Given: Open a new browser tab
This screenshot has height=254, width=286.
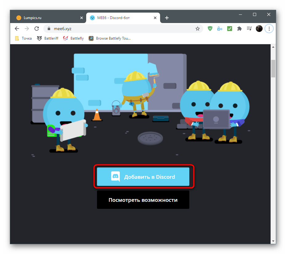Looking at the screenshot, I should tap(167, 18).
